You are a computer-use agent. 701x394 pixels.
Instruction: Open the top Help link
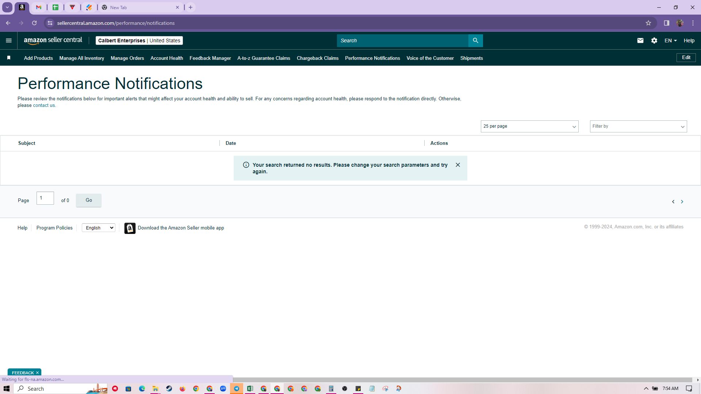point(689,40)
